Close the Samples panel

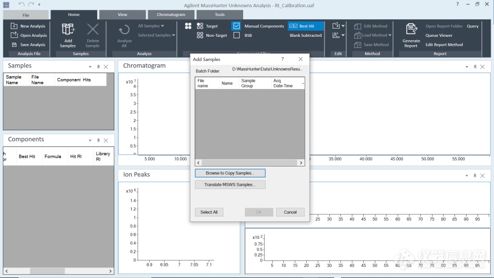106,67
